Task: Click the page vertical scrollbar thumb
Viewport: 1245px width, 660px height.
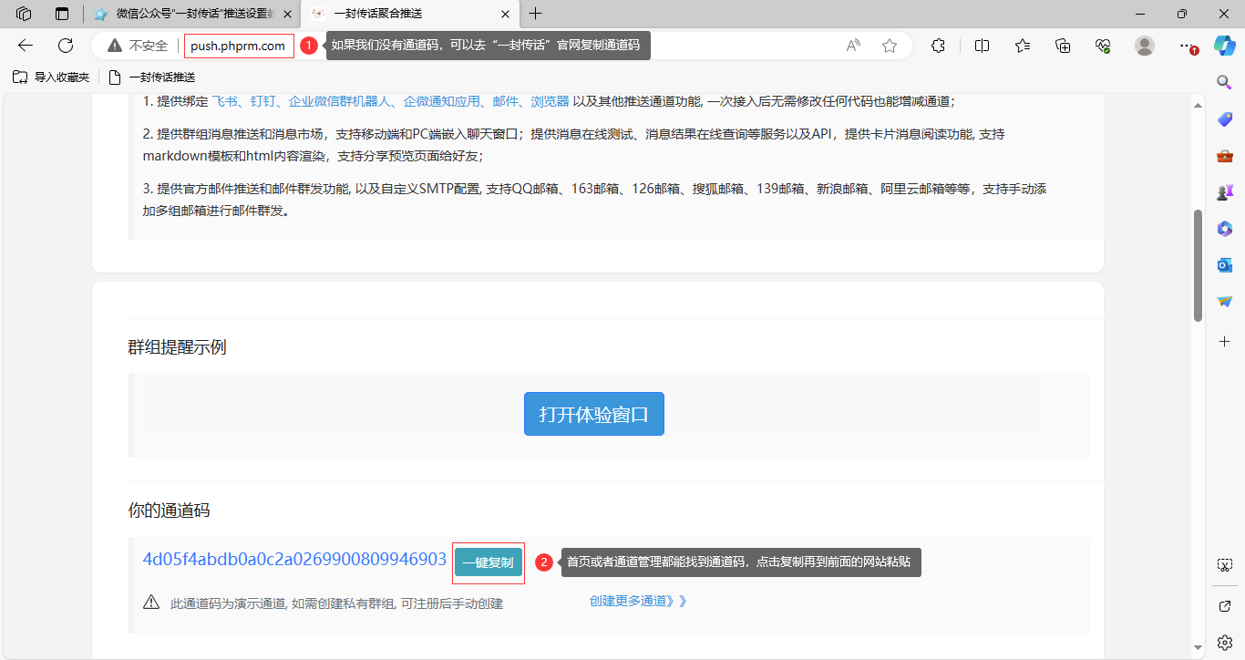Action: pyautogui.click(x=1198, y=265)
